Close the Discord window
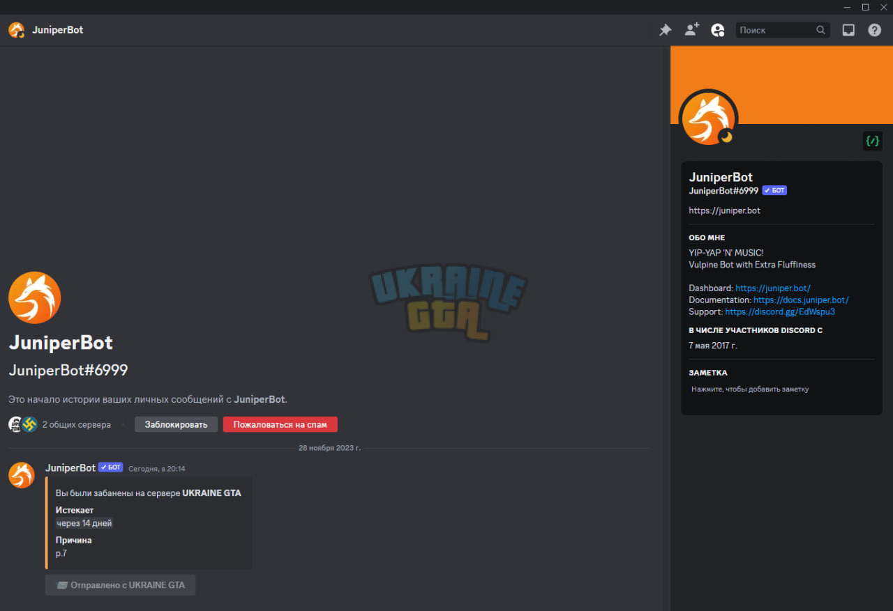Image resolution: width=893 pixels, height=611 pixels. coord(884,7)
